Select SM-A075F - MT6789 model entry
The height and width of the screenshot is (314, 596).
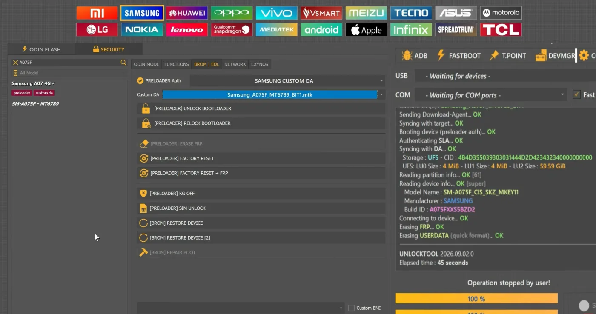[x=35, y=104]
